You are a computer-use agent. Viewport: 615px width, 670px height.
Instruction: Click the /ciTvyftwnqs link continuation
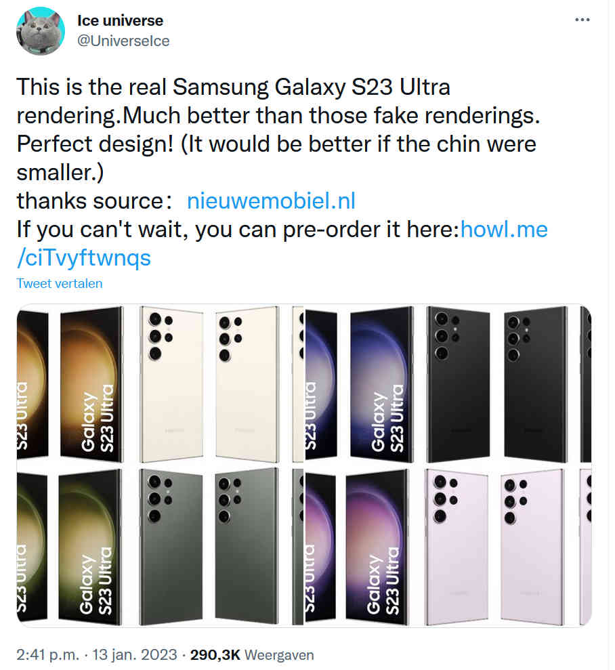pos(84,258)
